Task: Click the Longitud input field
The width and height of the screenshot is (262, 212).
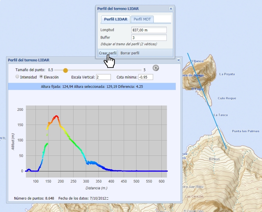Action: click(x=149, y=30)
